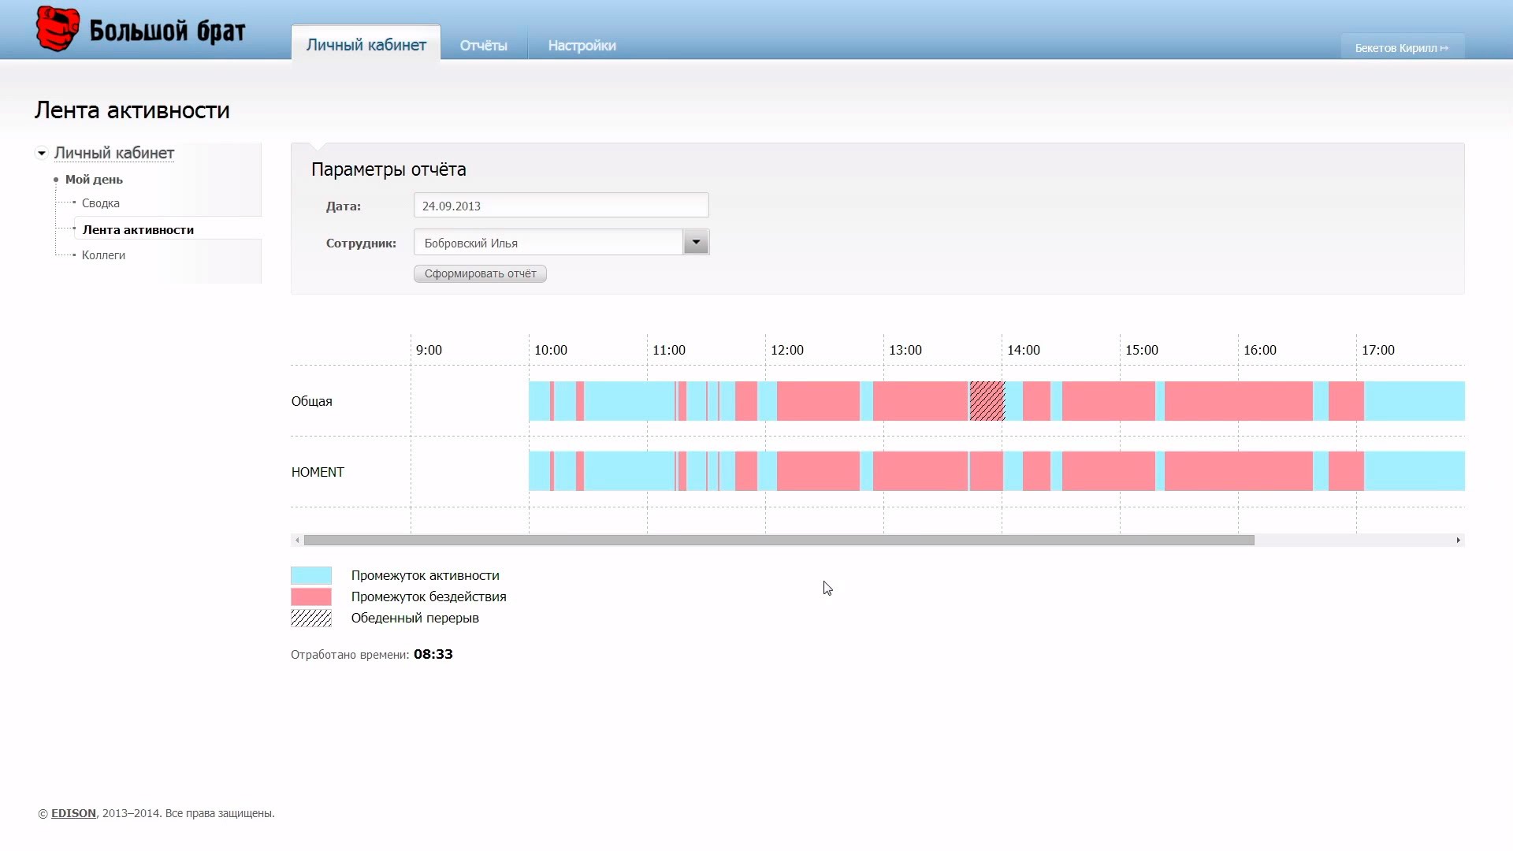The image size is (1513, 851).
Task: Collapse the Личный кабинет sidebar section arrow
Action: 42,153
